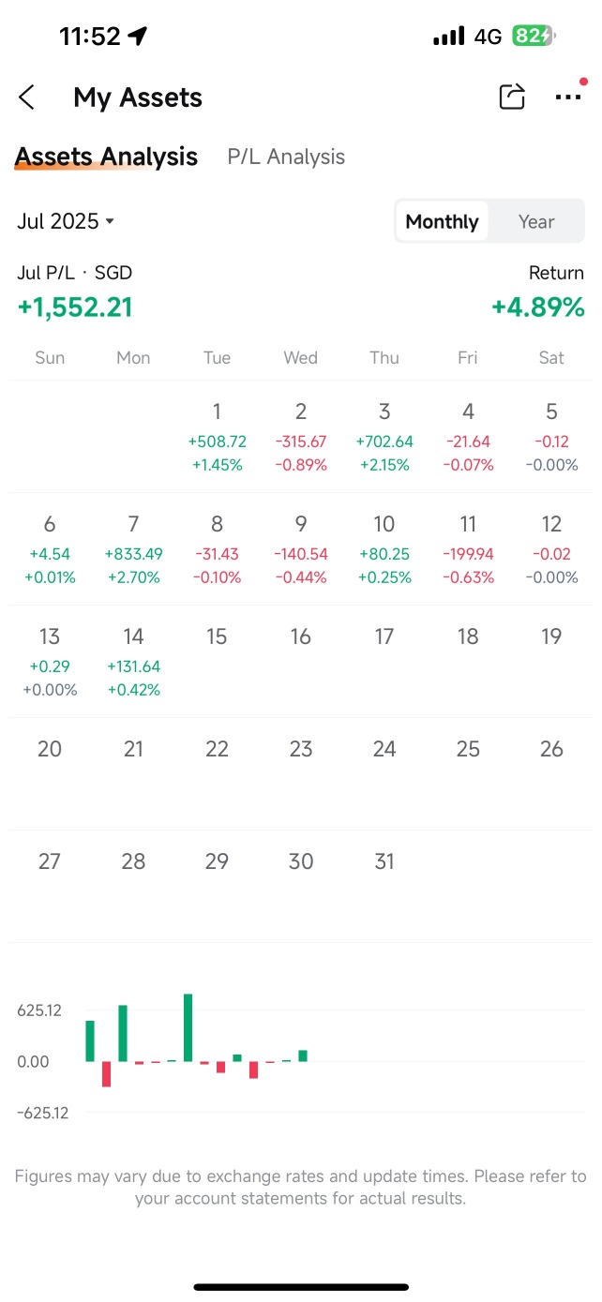Select July 3 with +702.64 gain
602x1302 pixels.
click(384, 437)
